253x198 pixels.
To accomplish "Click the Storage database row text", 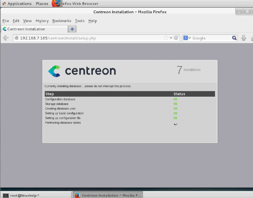I will pyautogui.click(x=57, y=104).
